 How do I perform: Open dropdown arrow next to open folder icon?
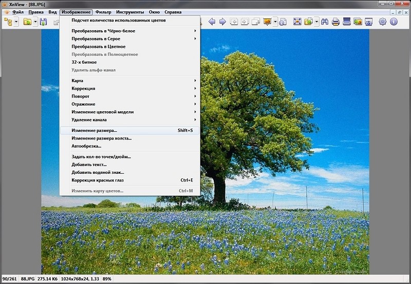[35, 22]
